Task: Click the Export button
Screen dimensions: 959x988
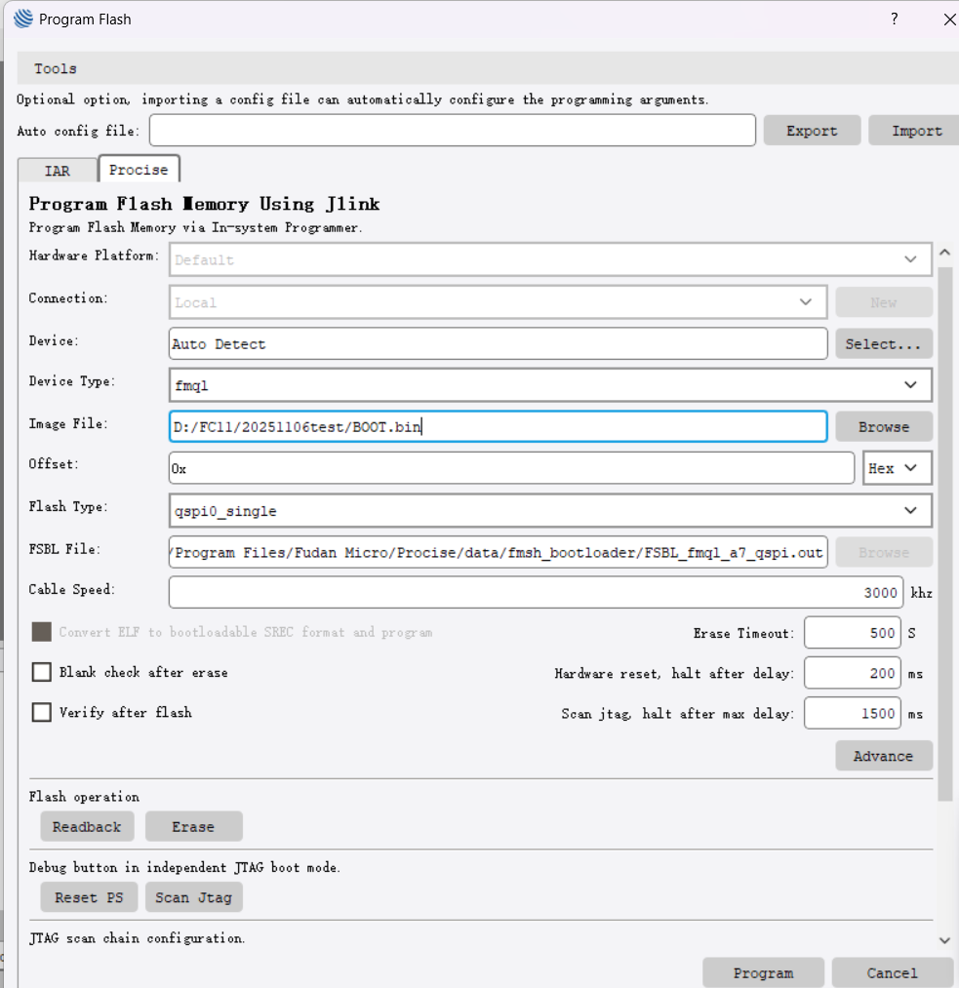Action: pyautogui.click(x=812, y=131)
